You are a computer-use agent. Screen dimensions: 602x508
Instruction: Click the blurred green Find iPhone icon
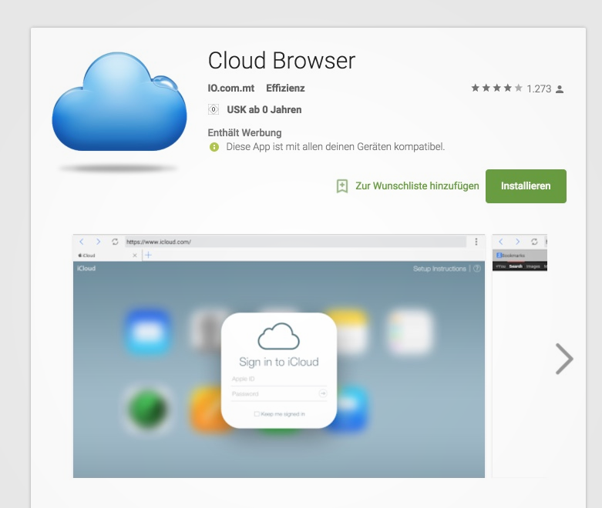(x=148, y=409)
